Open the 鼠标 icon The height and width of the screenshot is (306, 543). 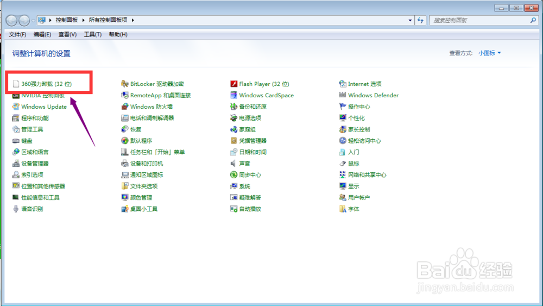[343, 164]
